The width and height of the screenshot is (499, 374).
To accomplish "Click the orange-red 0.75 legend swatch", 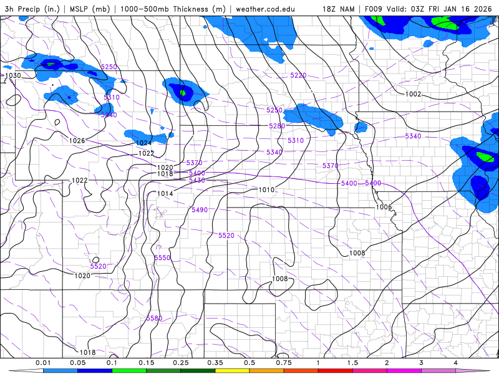I will [301, 371].
